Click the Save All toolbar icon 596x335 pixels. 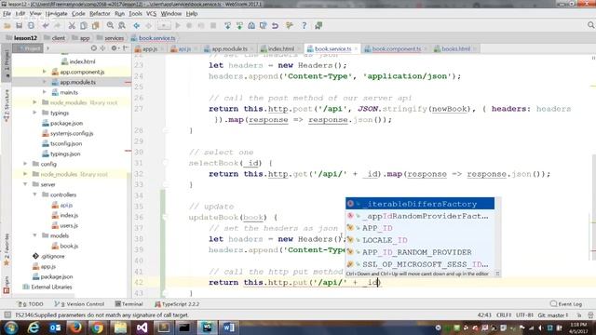click(19, 25)
